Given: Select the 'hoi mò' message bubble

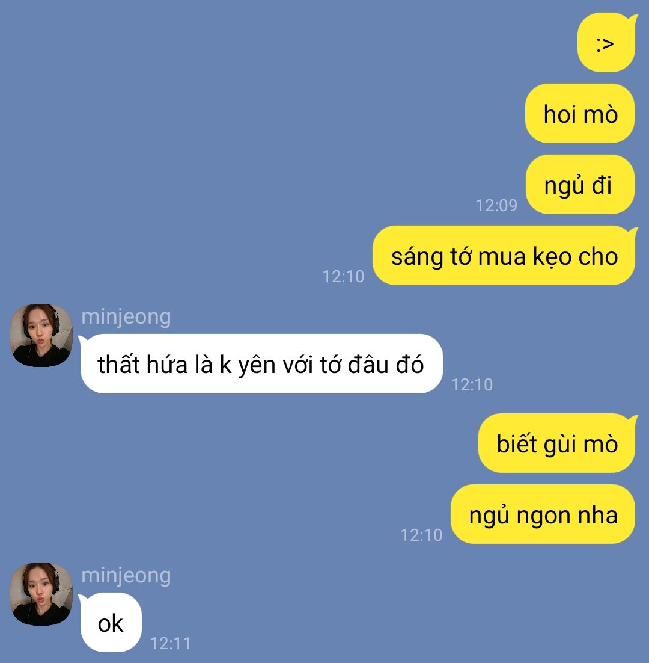Looking at the screenshot, I should 580,113.
